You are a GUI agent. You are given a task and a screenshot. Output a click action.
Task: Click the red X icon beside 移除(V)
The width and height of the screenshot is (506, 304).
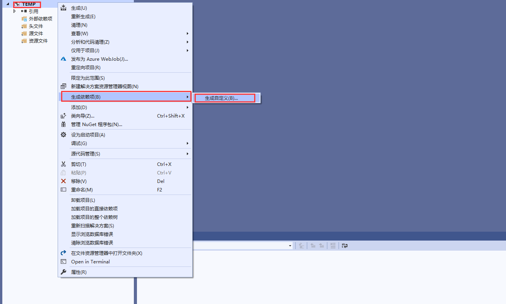click(63, 181)
